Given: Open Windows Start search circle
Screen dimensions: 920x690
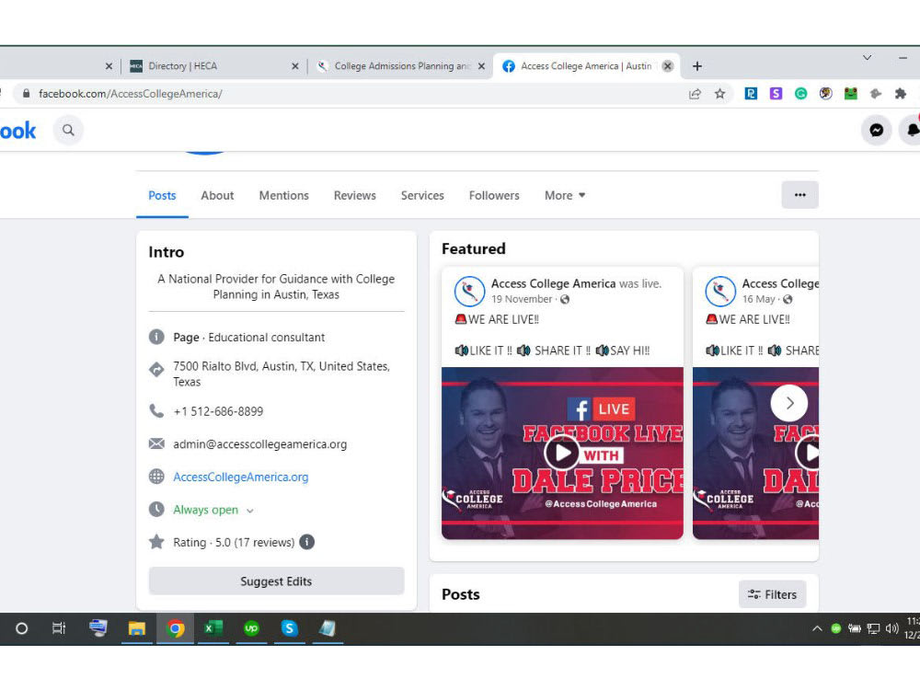Looking at the screenshot, I should tap(22, 629).
